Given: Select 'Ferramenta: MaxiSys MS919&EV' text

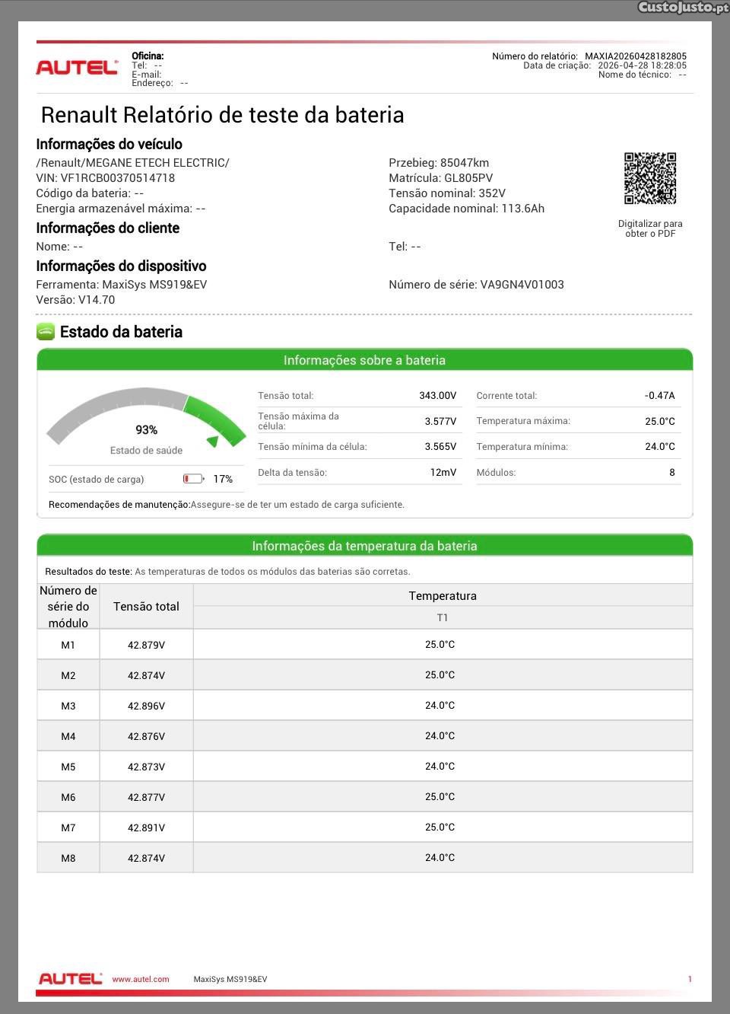Looking at the screenshot, I should coord(122,285).
